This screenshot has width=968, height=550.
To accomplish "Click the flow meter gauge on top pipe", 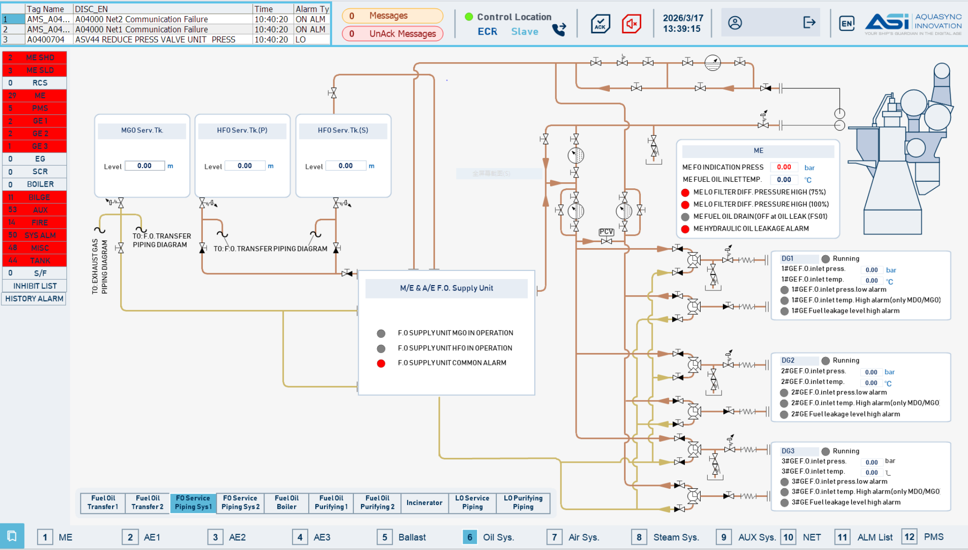I will pos(712,63).
